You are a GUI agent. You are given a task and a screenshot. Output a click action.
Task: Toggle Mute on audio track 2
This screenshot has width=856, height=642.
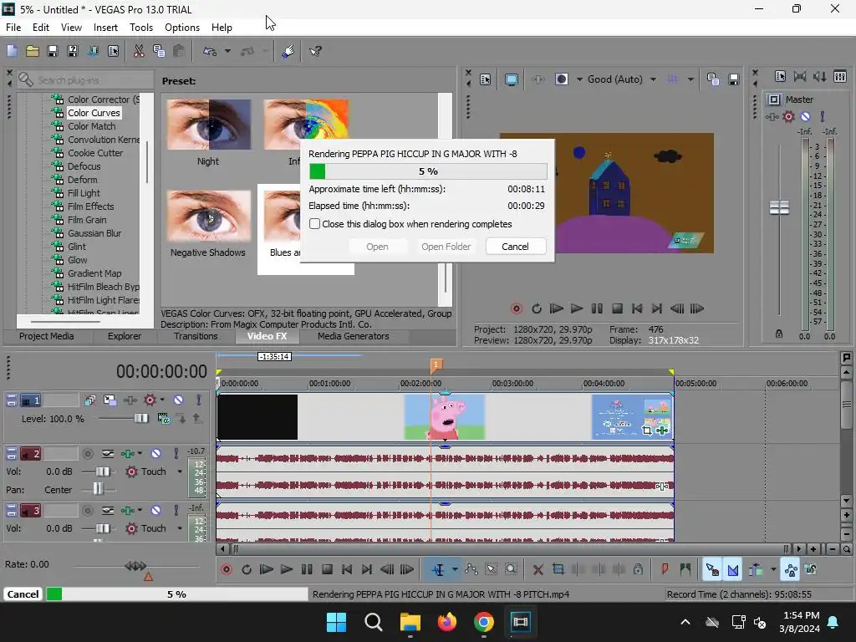[x=155, y=453]
